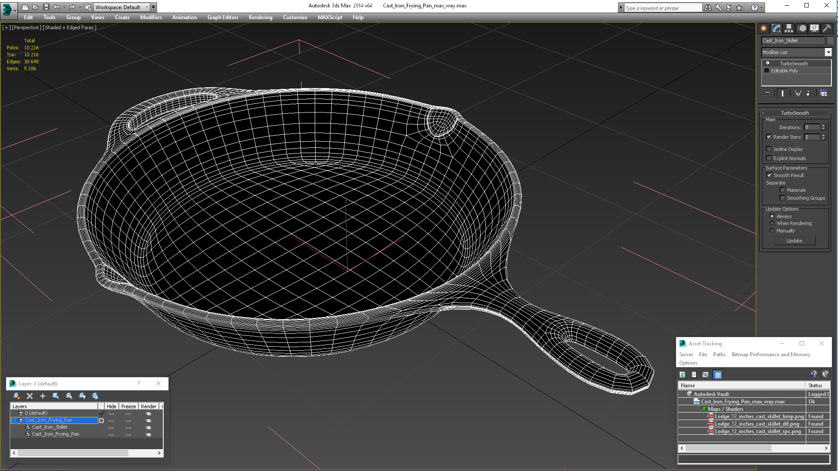
Task: Select Manually update option
Action: tap(772, 231)
